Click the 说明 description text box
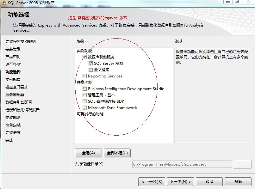This screenshot has width=255, height=189. point(213,95)
